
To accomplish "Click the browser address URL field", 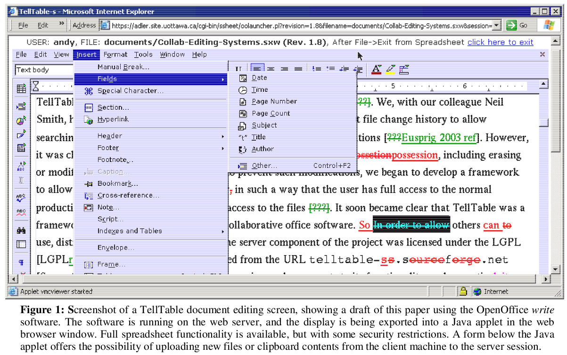I will [x=301, y=25].
